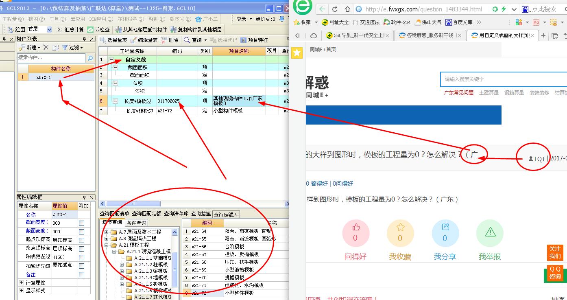Click 编辑量表 toolbar icon

[133, 40]
